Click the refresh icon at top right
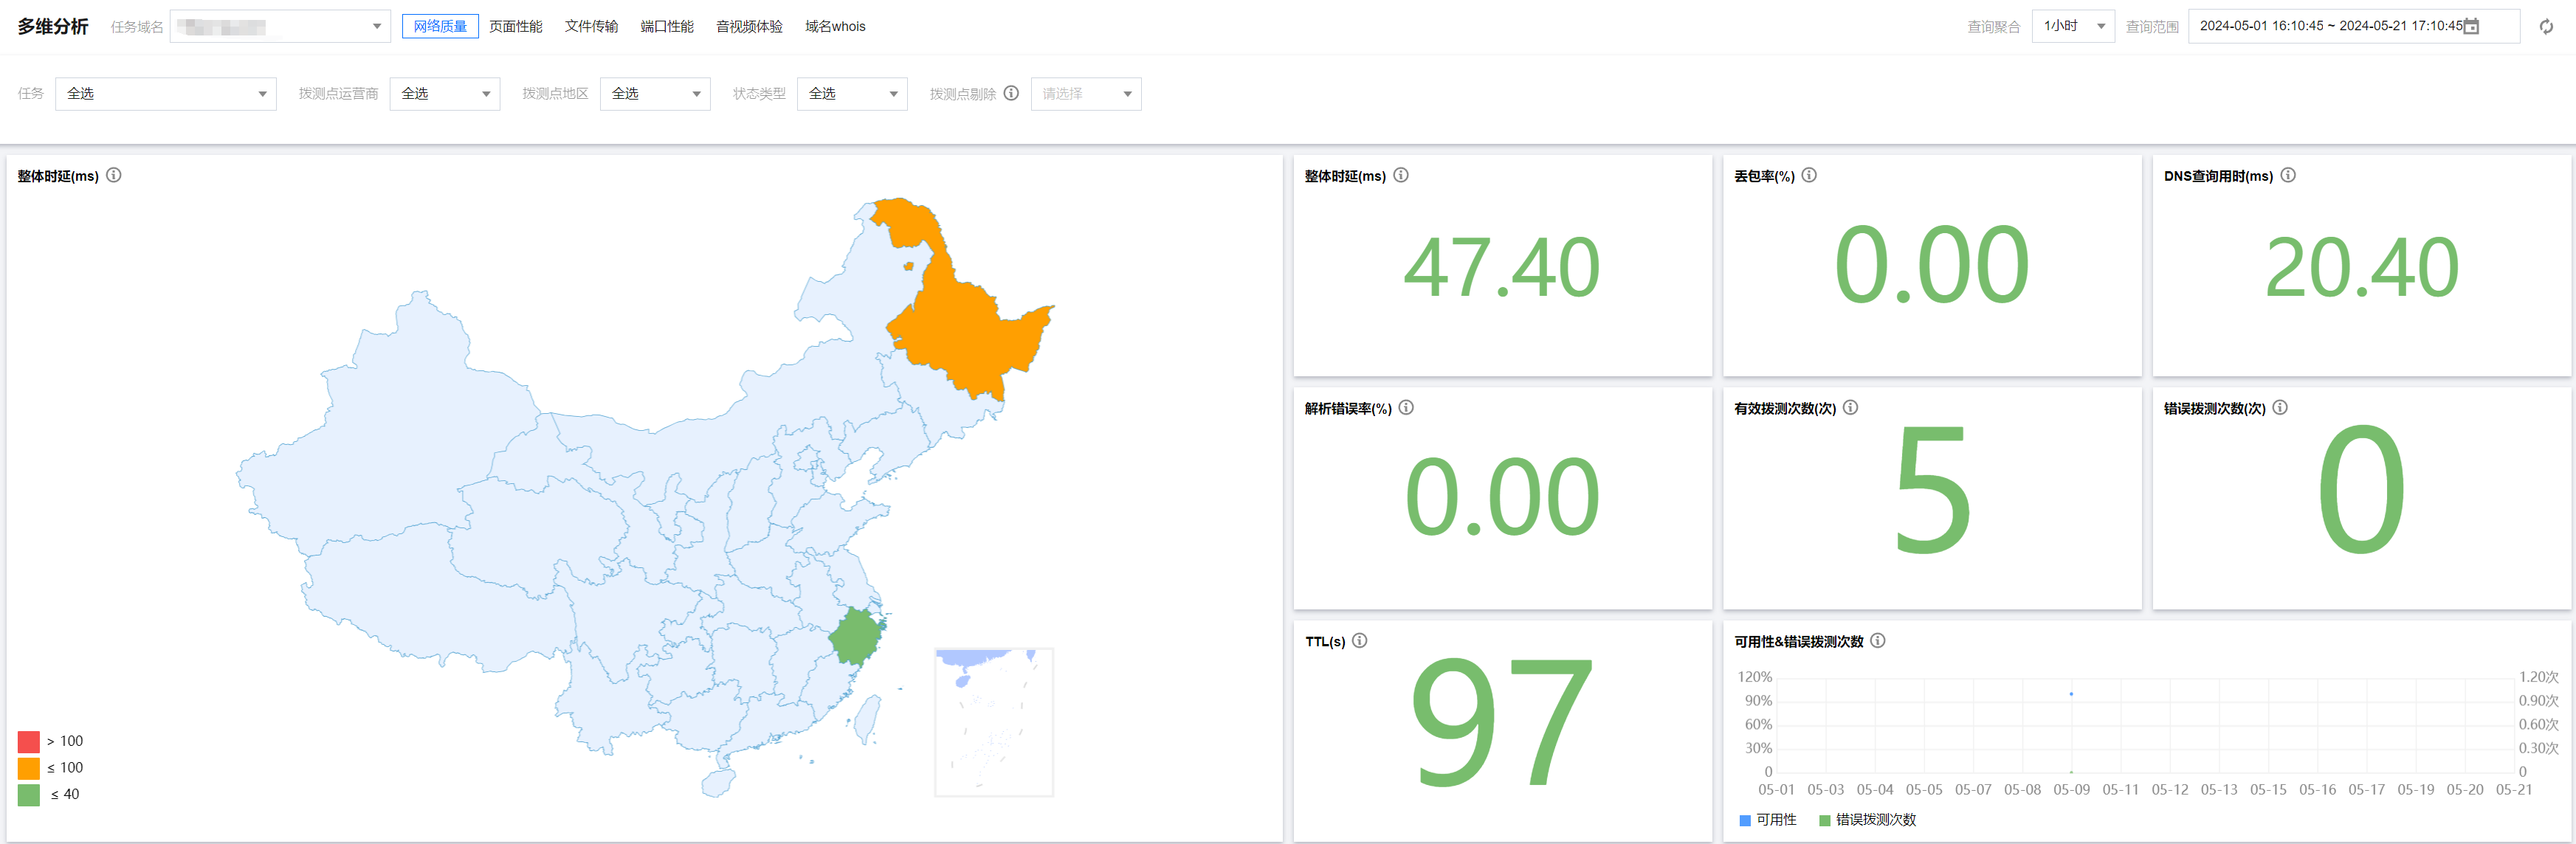Image resolution: width=2576 pixels, height=844 pixels. [x=2546, y=27]
